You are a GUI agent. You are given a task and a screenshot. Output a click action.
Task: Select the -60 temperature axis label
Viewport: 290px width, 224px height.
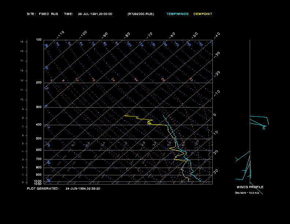(x=172, y=36)
